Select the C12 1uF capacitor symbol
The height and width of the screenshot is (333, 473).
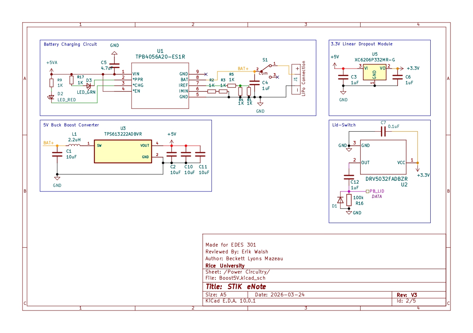[x=349, y=177]
